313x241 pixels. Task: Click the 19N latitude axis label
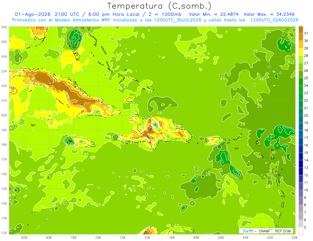pos(4,130)
